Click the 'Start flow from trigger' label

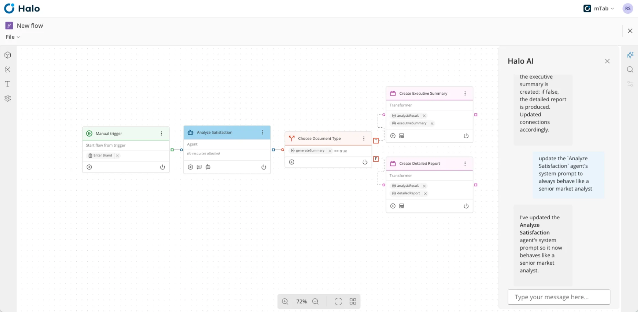coord(106,146)
